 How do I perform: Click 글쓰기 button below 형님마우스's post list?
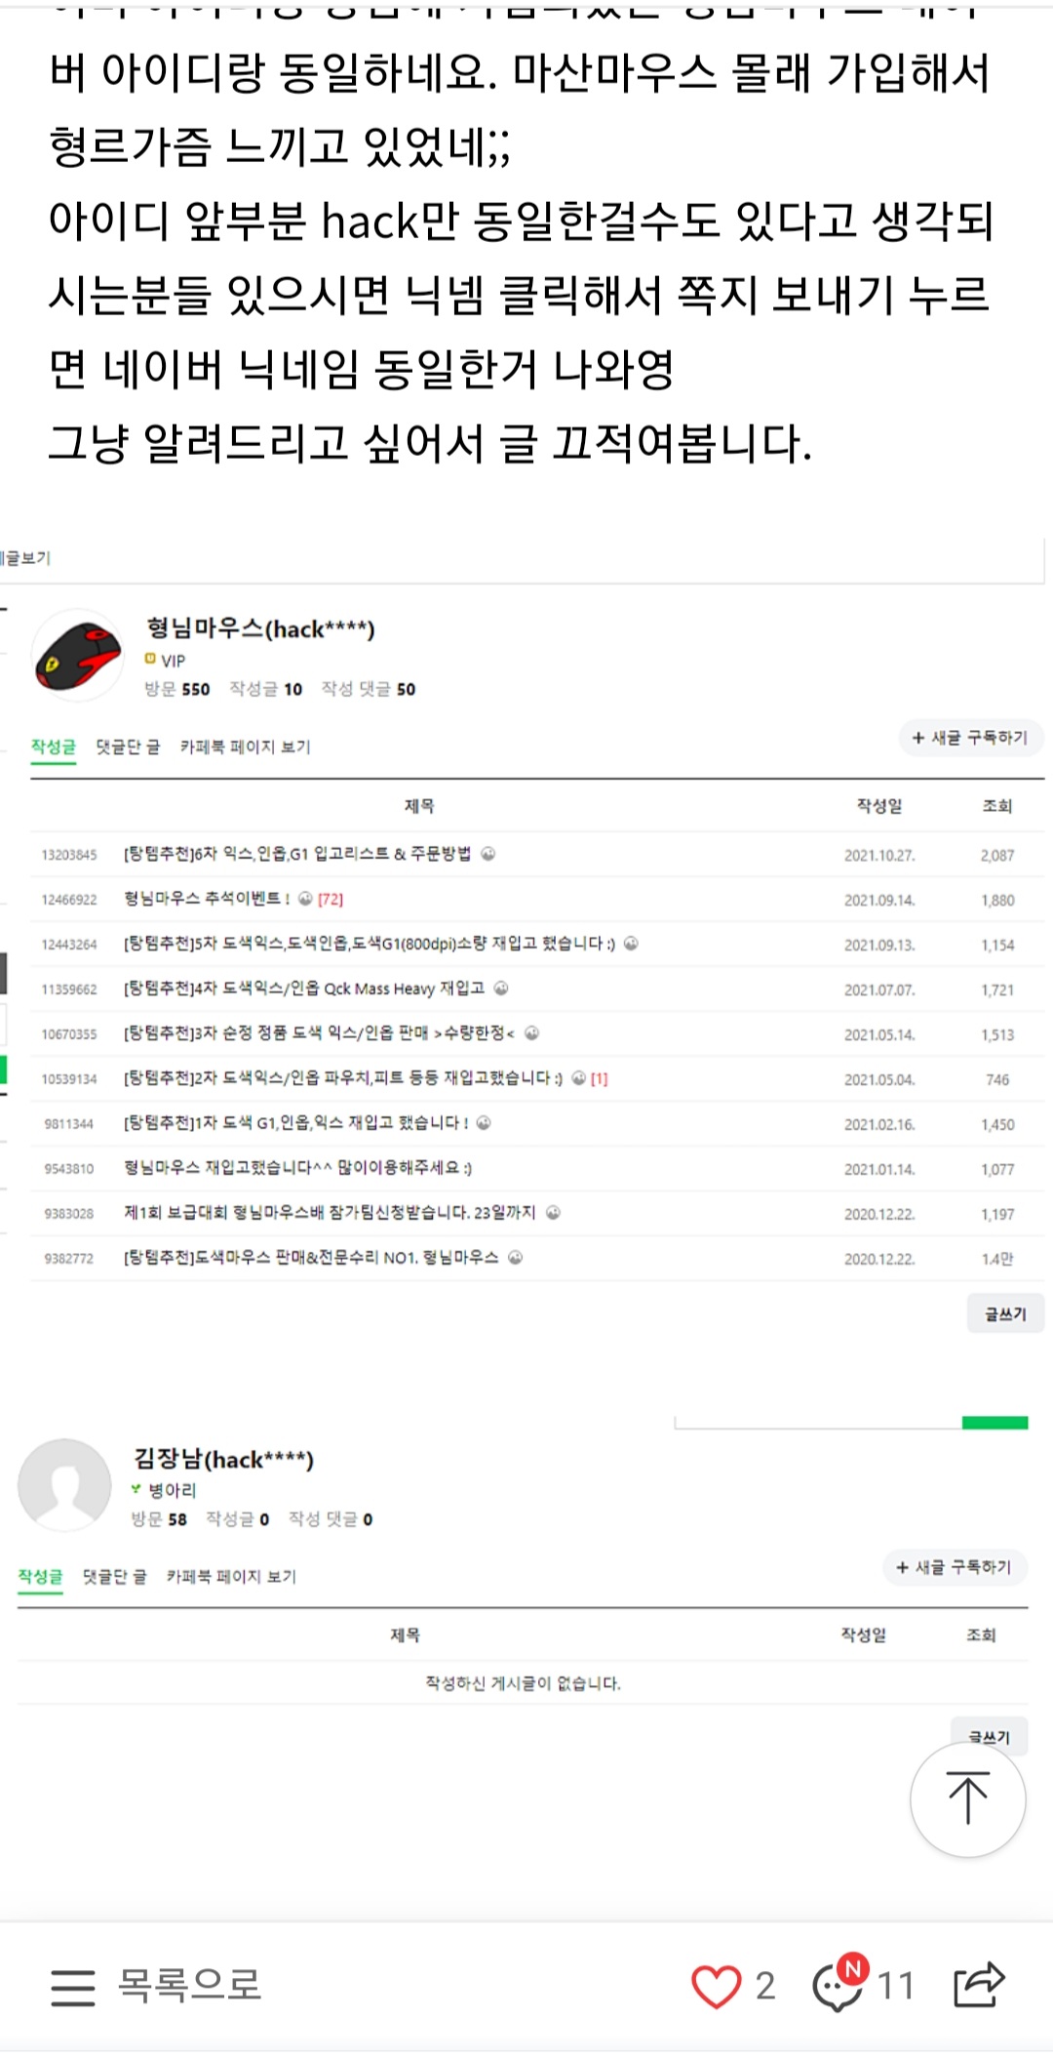tap(1004, 1314)
